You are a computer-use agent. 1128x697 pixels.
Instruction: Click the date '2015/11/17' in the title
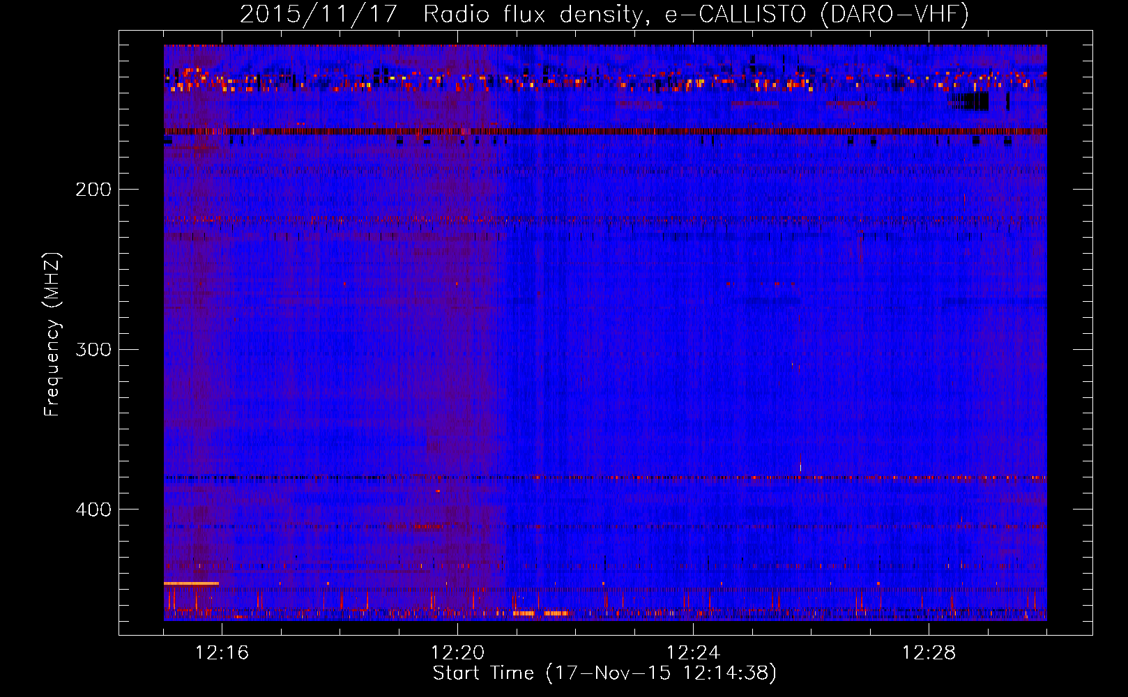click(x=319, y=14)
